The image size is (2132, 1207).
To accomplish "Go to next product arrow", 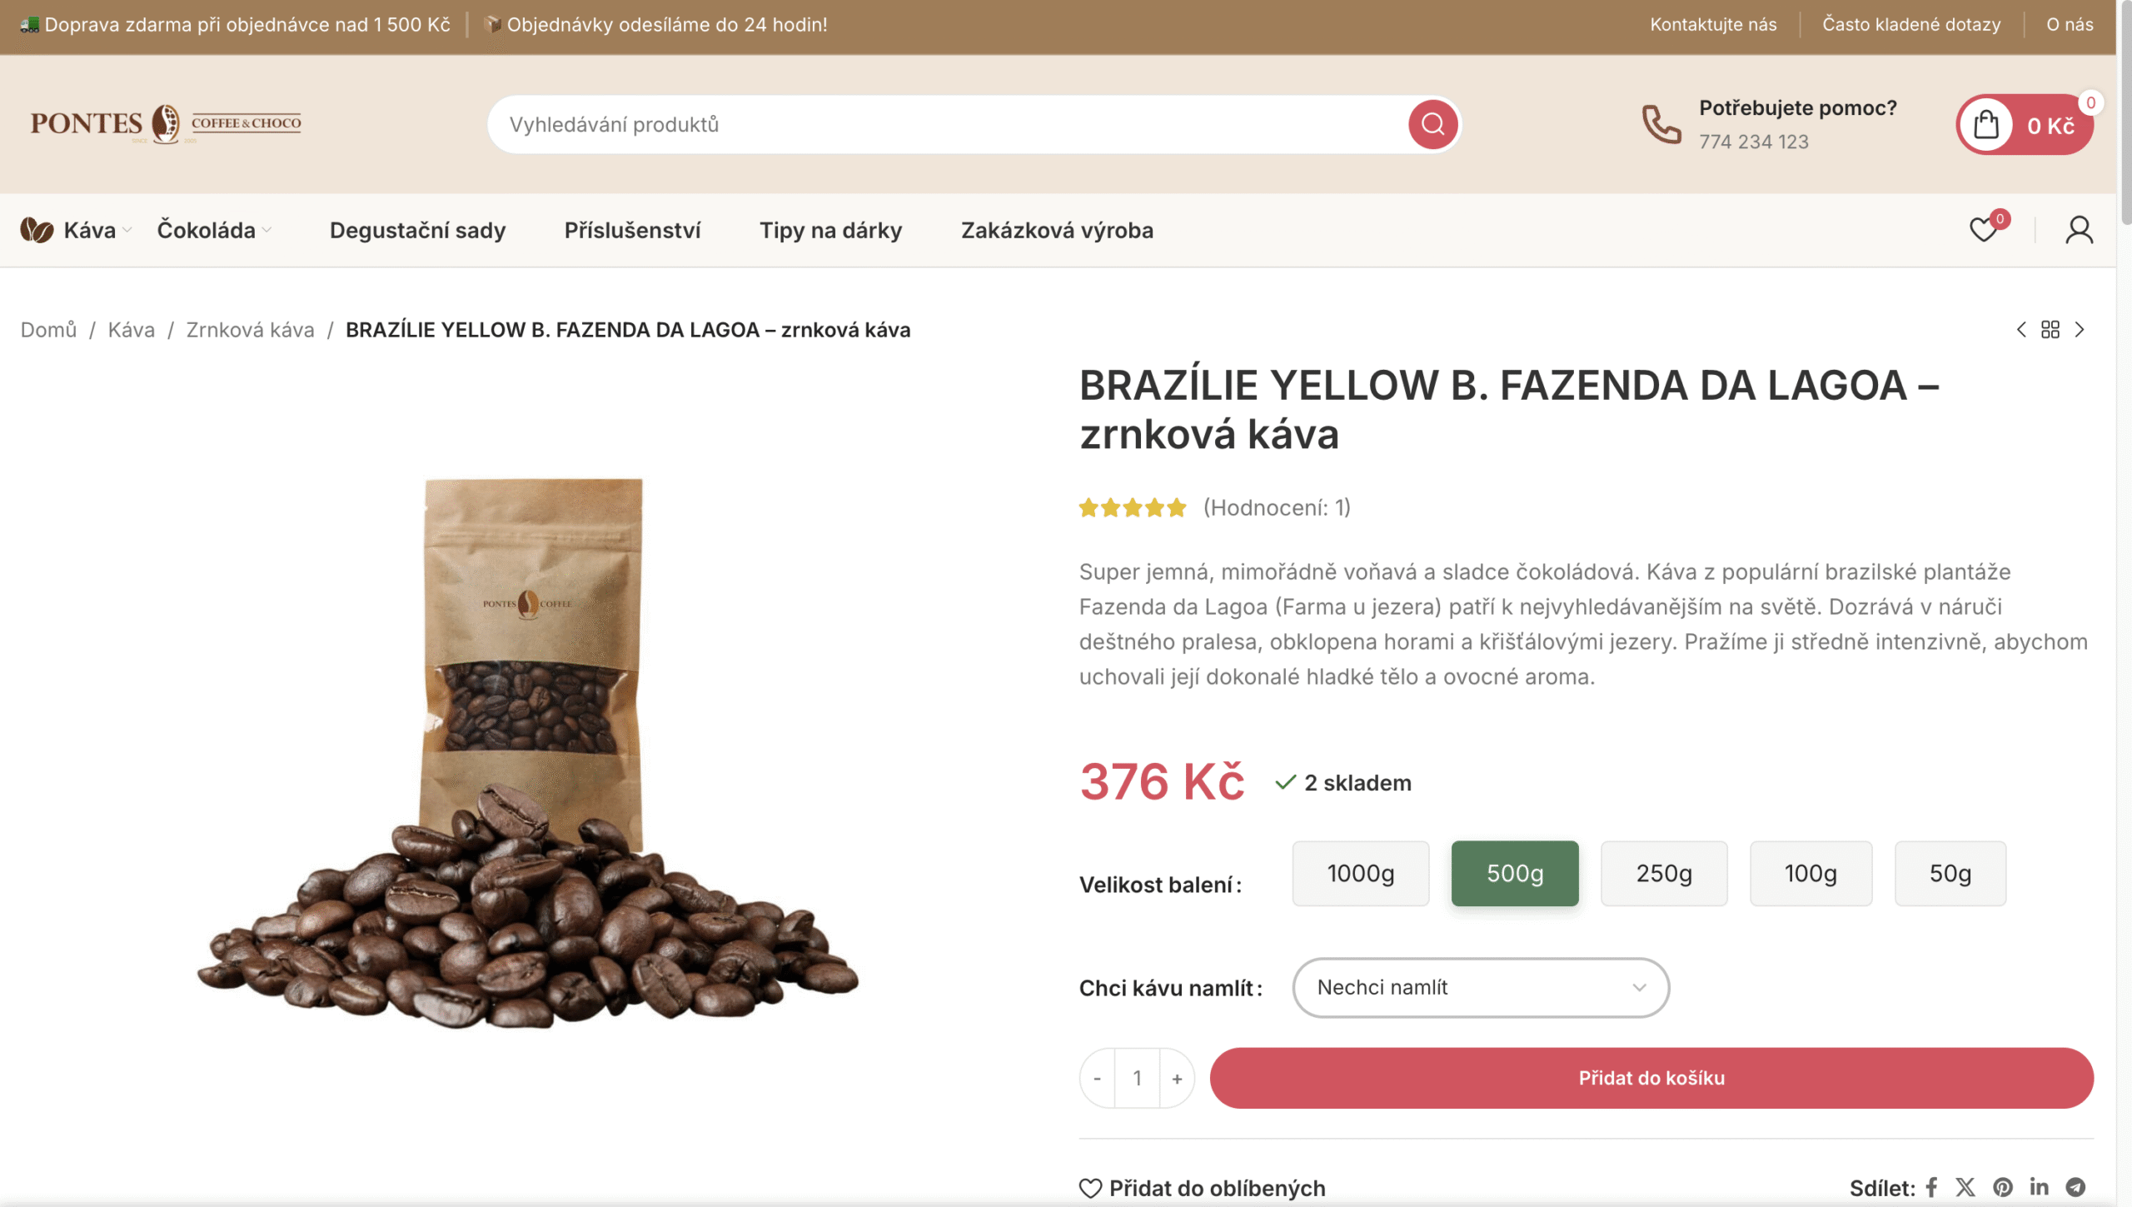I will coord(2080,330).
